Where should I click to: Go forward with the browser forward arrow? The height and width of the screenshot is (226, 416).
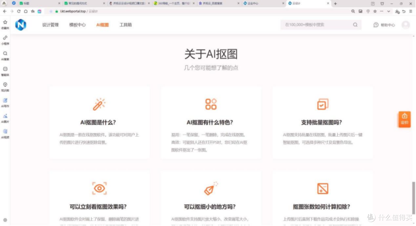[12, 12]
